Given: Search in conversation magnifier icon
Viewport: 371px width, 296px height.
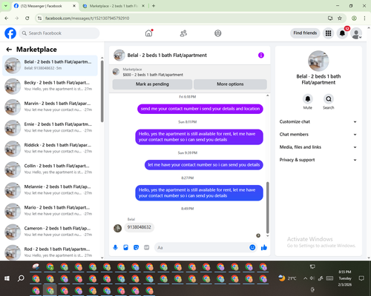Looking at the screenshot, I should coord(329,99).
